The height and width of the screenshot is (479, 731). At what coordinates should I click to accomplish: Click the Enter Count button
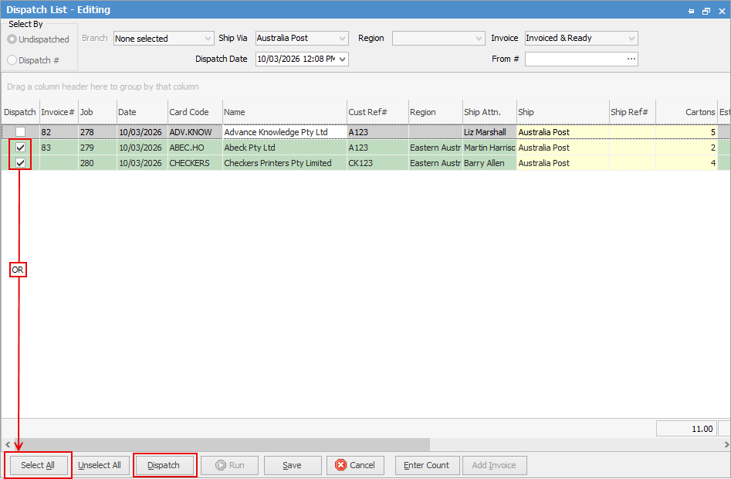[427, 465]
